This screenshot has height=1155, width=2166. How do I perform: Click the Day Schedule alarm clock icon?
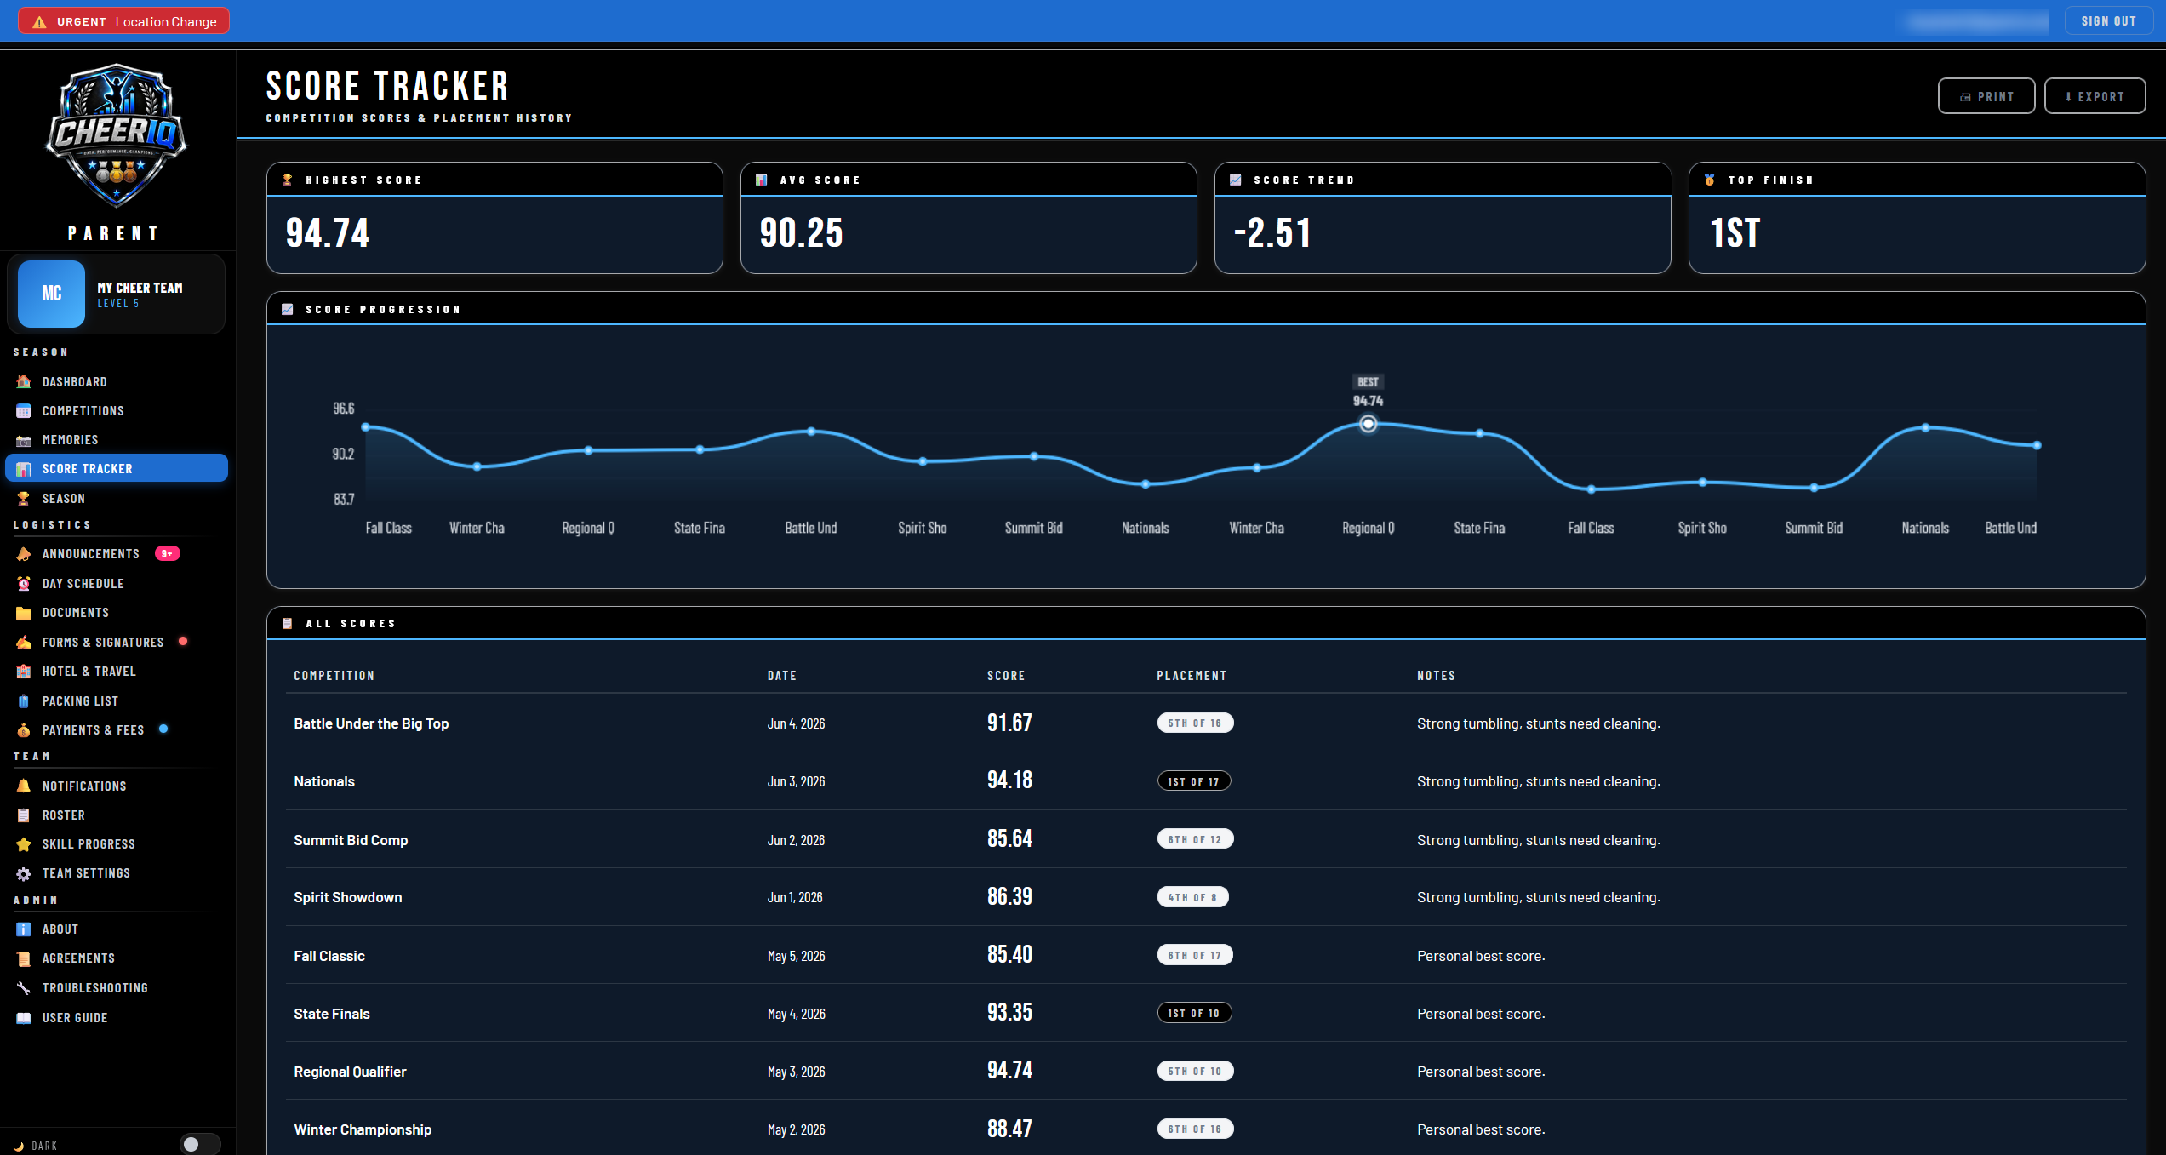coord(24,584)
